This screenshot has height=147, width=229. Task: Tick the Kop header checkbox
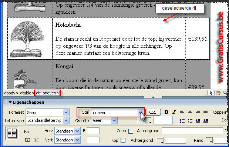[x=123, y=140]
